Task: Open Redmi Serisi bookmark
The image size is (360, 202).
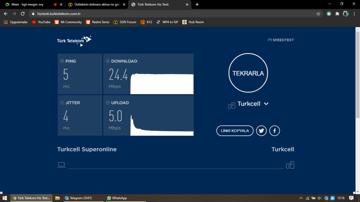Action: (x=98, y=22)
